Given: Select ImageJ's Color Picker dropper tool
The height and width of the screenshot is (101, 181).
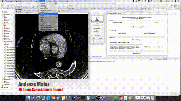Looking at the screenshot, I should tap(60, 7).
